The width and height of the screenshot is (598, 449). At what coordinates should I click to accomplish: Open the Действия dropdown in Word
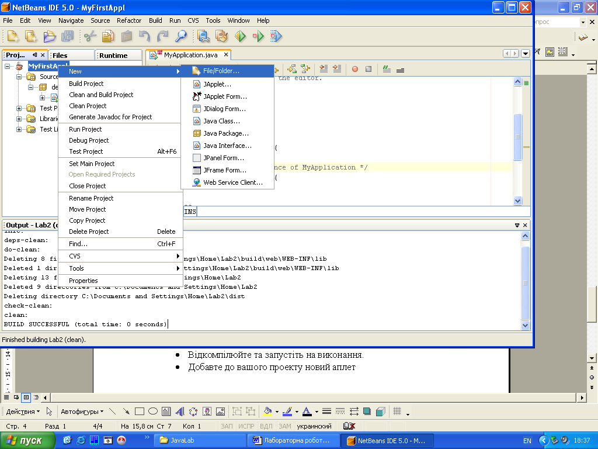pyautogui.click(x=23, y=412)
